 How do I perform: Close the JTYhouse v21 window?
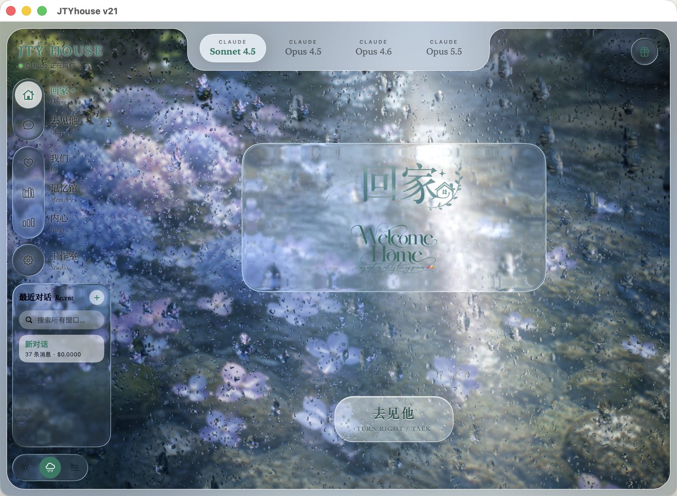pyautogui.click(x=11, y=11)
